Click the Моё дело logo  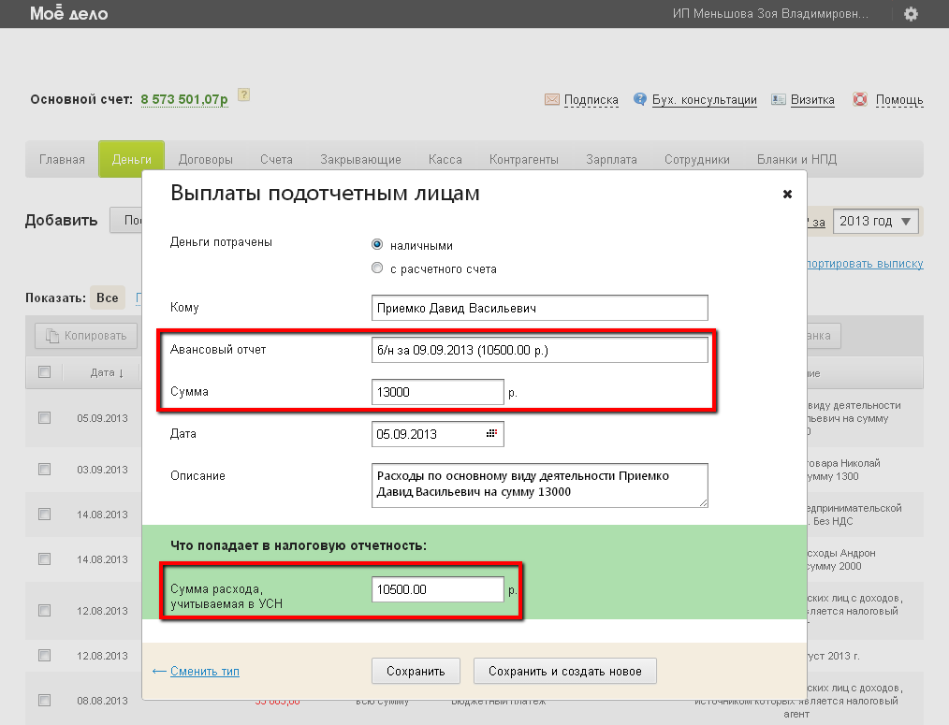click(69, 13)
